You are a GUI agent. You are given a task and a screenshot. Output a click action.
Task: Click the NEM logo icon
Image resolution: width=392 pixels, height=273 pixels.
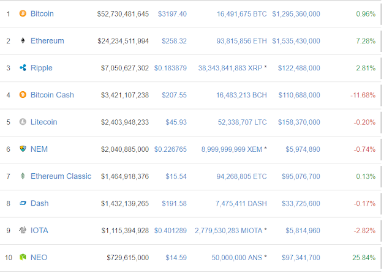(x=23, y=149)
